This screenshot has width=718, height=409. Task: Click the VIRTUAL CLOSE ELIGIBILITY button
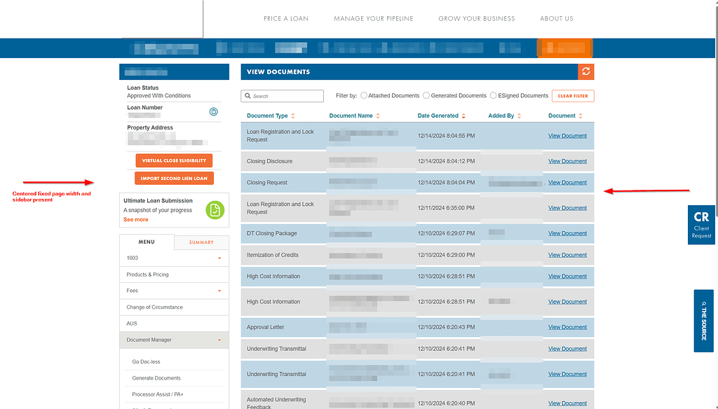pos(173,160)
